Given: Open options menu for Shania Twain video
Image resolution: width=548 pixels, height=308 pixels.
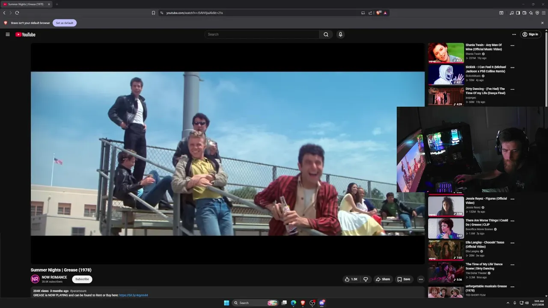Looking at the screenshot, I should click(512, 45).
